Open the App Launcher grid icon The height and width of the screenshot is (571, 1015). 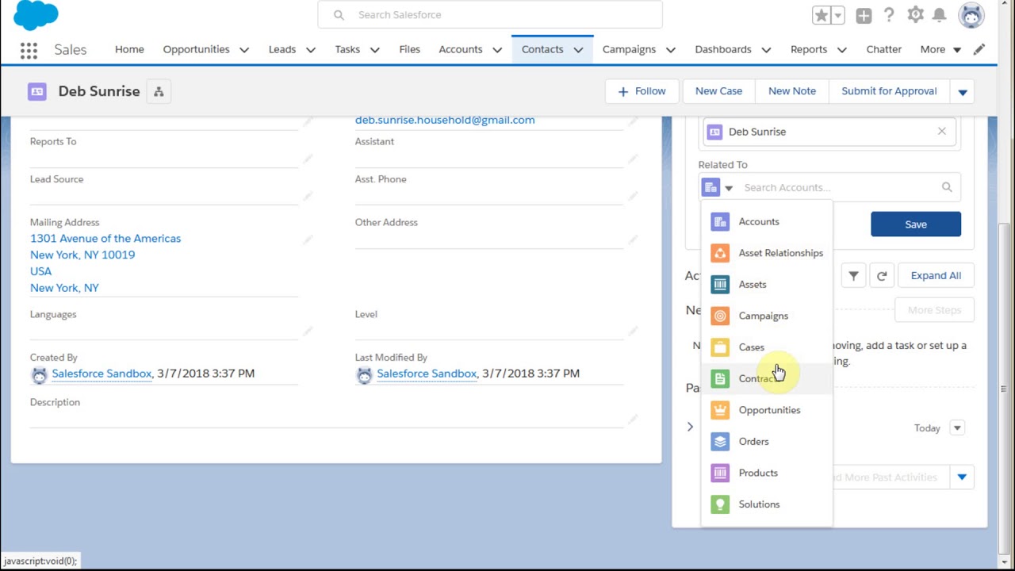tap(29, 50)
